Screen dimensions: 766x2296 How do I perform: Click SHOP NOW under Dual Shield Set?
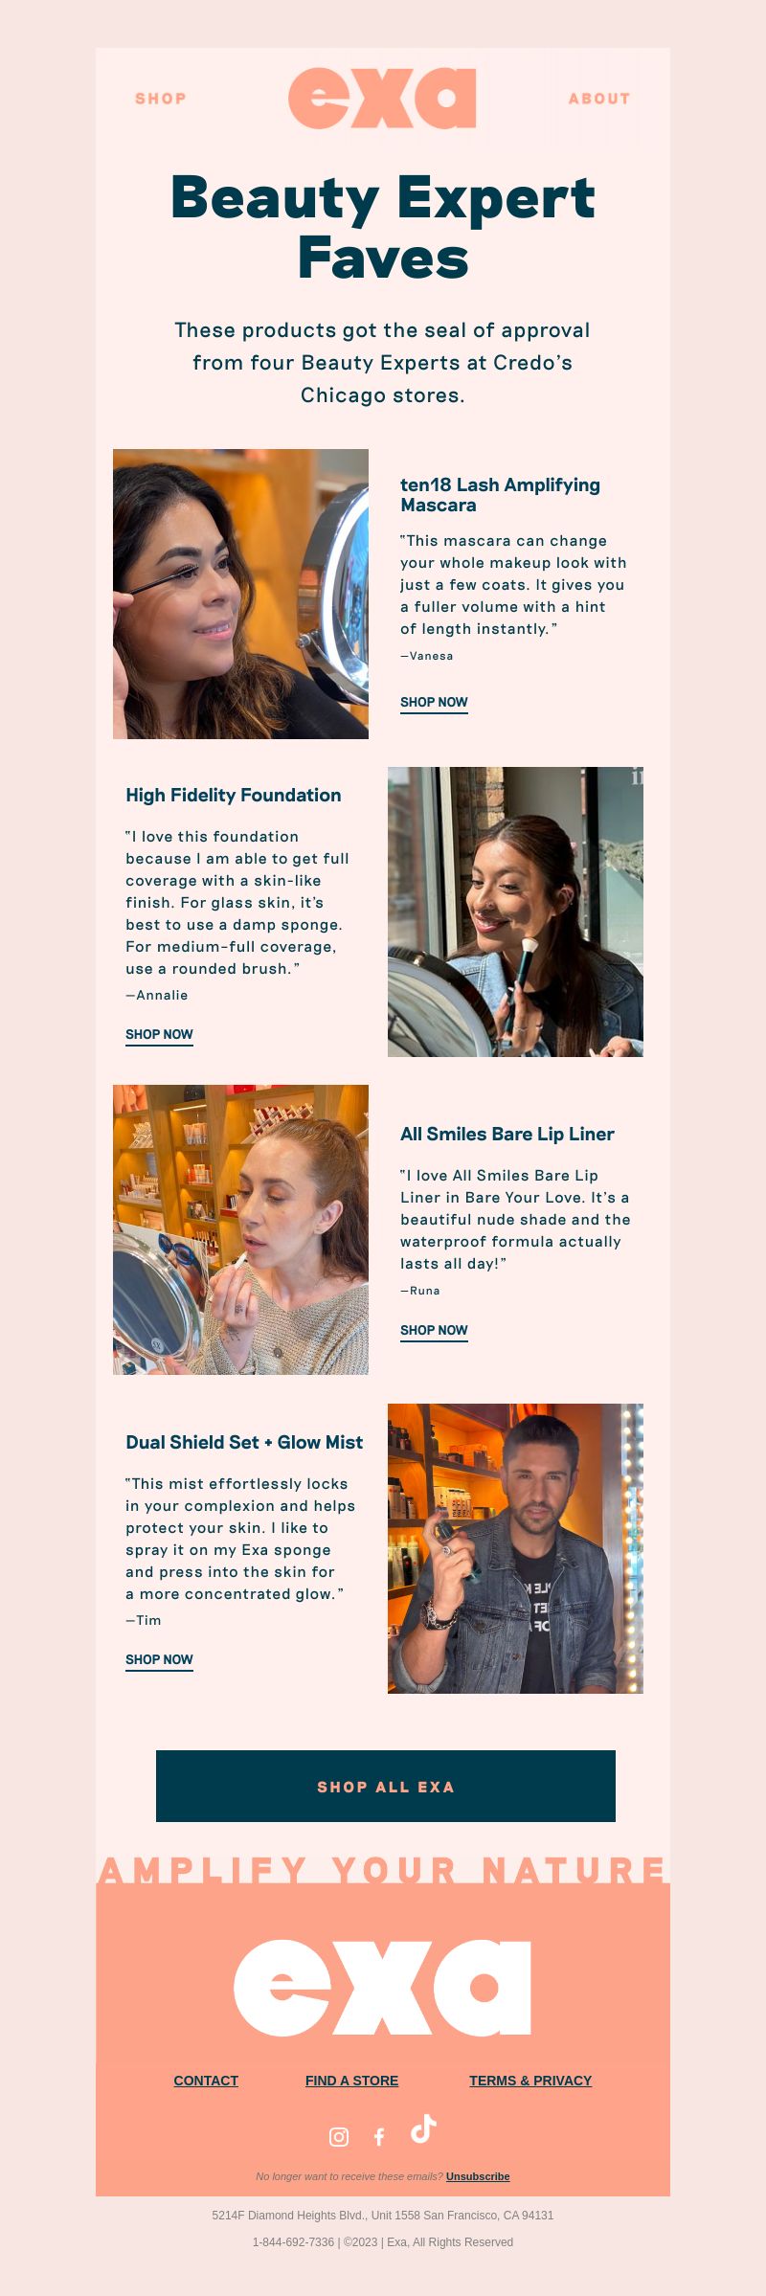pos(159,1660)
